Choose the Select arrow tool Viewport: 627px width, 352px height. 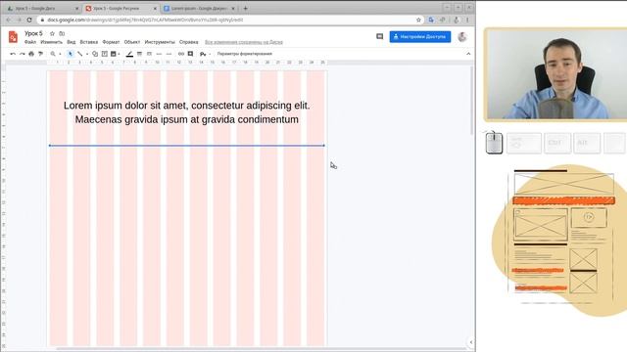(70, 54)
